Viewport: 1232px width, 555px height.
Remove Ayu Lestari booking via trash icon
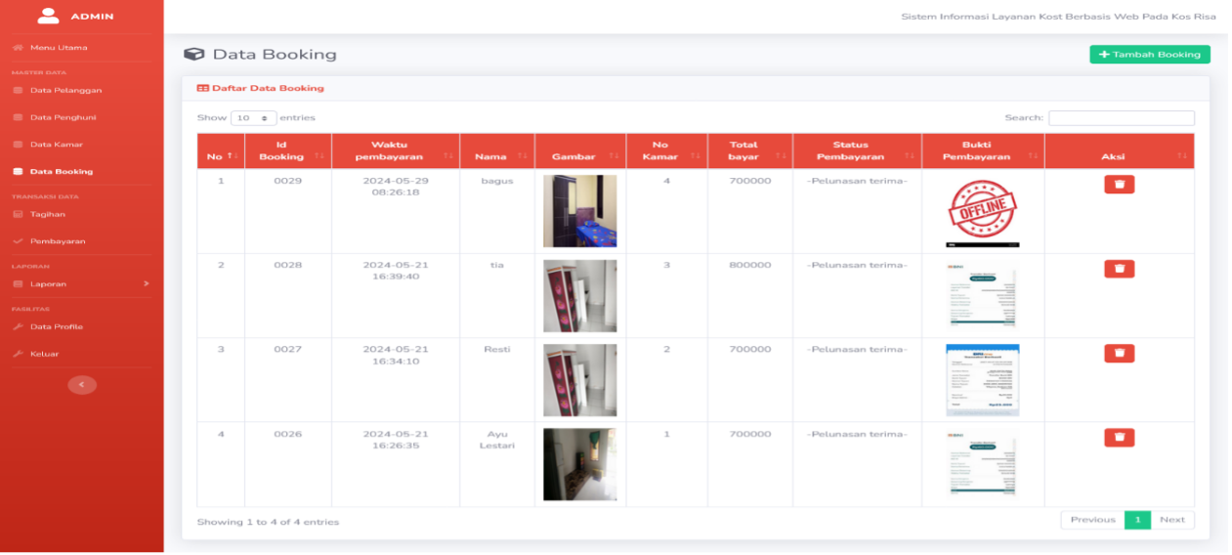(1119, 437)
